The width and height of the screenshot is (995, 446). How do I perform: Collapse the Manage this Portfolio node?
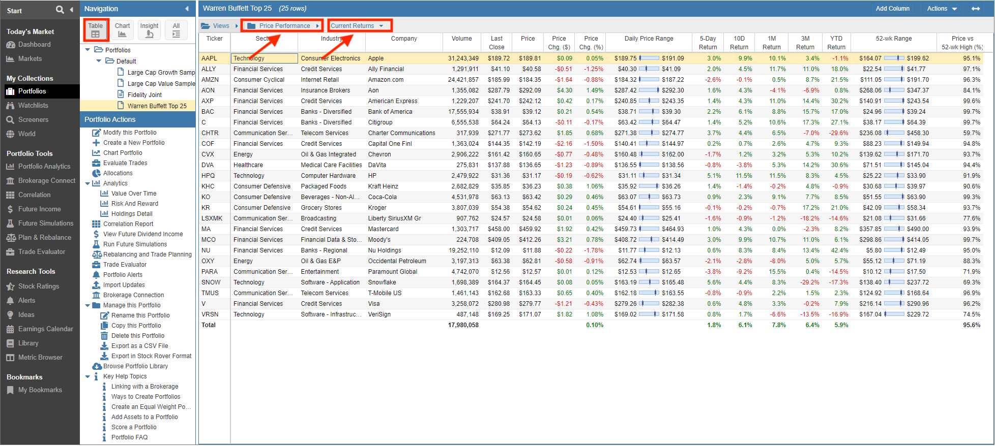88,305
